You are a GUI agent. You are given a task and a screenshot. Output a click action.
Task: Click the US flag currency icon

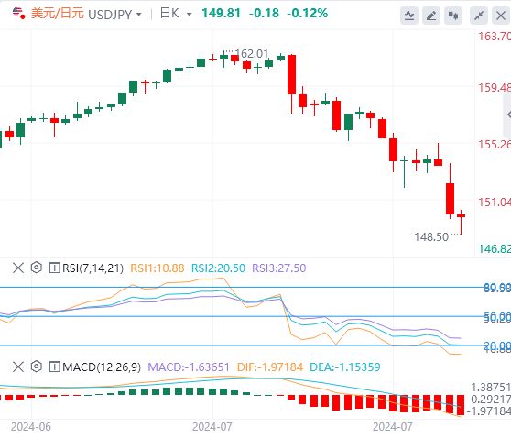[18, 14]
